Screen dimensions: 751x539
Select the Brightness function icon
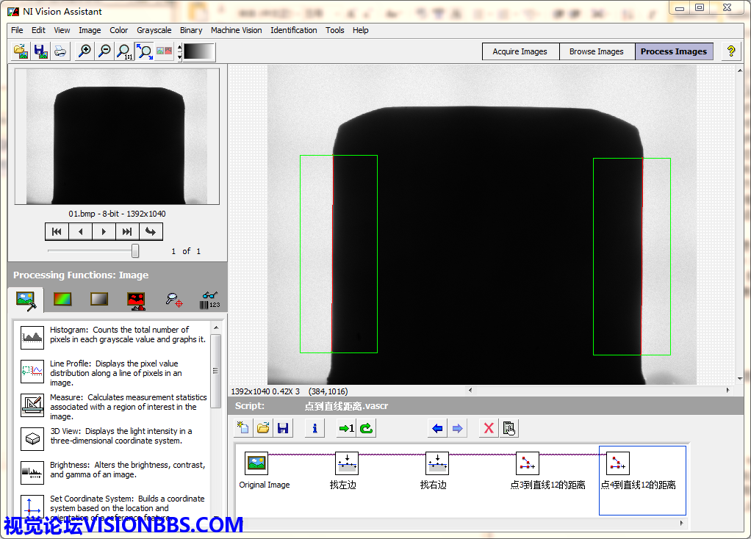click(32, 472)
